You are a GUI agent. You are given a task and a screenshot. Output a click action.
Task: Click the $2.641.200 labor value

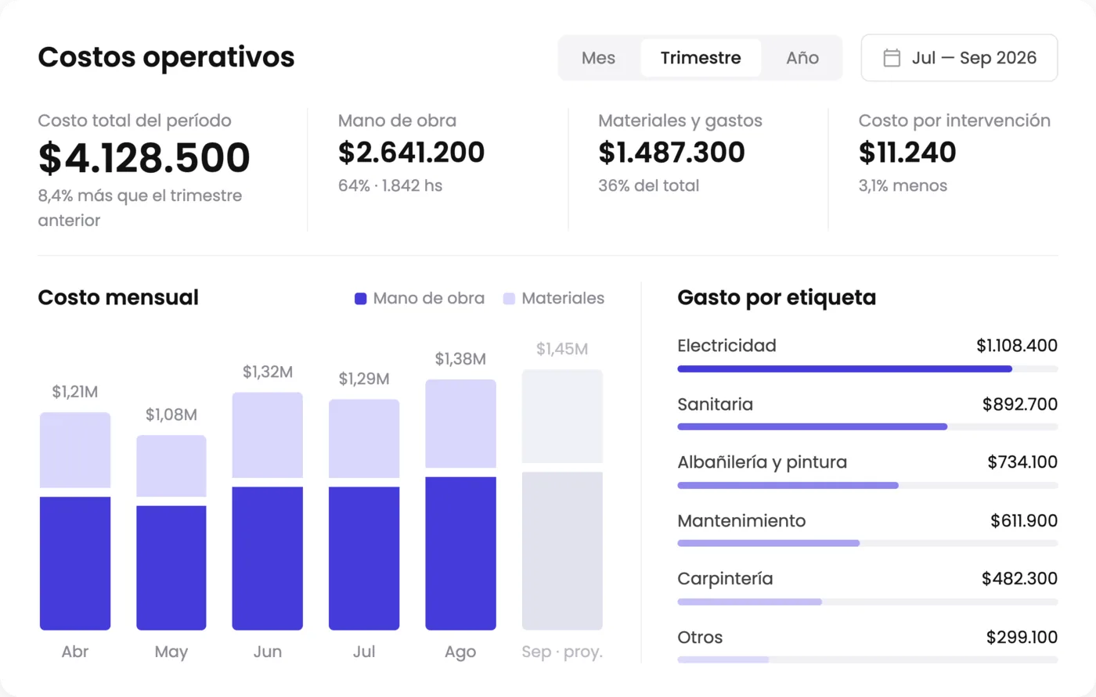coord(411,153)
